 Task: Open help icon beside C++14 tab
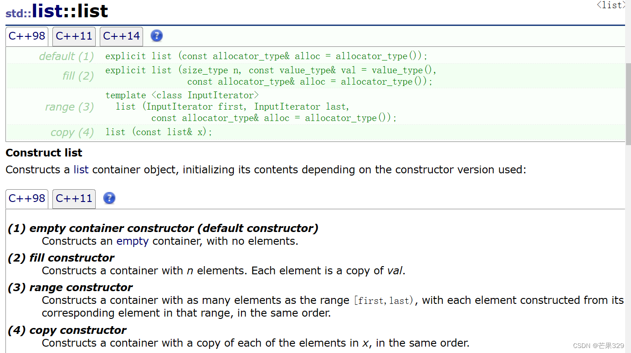[157, 36]
